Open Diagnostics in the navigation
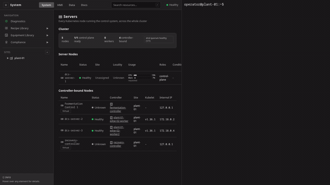The width and height of the screenshot is (330, 185). pyautogui.click(x=26, y=21)
